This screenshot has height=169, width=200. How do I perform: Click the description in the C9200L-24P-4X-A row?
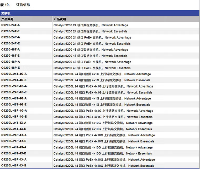click(x=104, y=135)
